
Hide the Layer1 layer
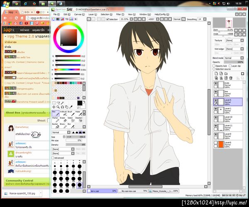(215, 108)
